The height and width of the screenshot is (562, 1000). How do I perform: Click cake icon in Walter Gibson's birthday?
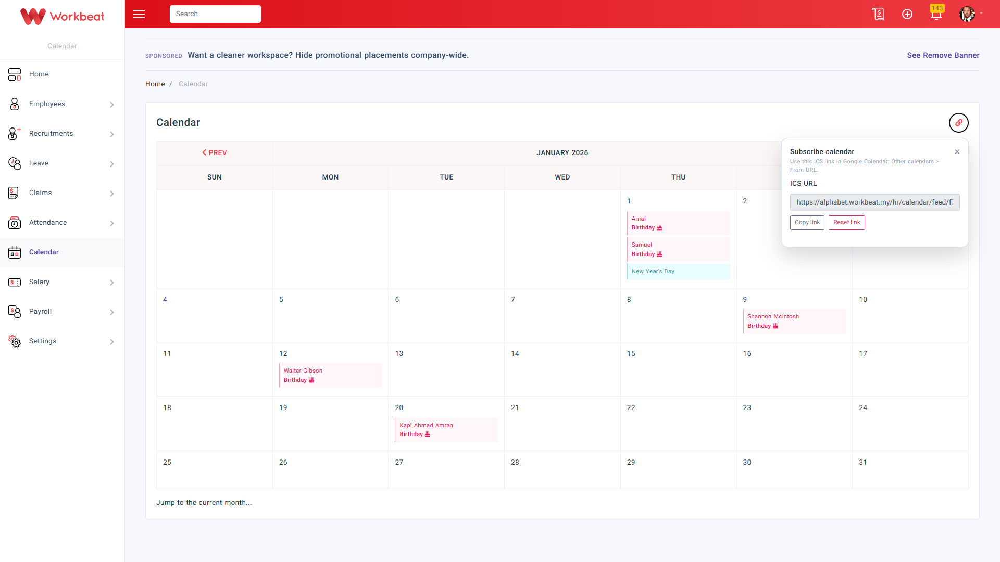[x=311, y=380]
